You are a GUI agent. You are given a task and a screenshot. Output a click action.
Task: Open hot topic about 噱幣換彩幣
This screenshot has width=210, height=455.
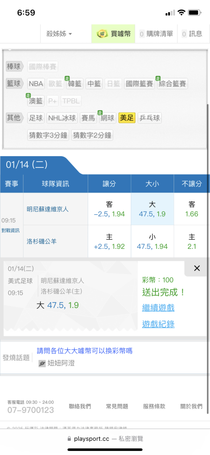click(85, 351)
